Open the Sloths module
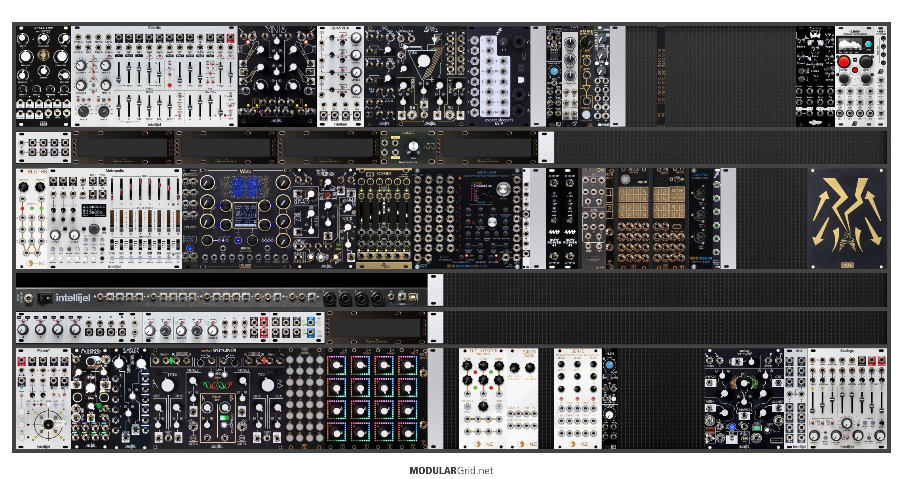The height and width of the screenshot is (479, 903). (32, 219)
